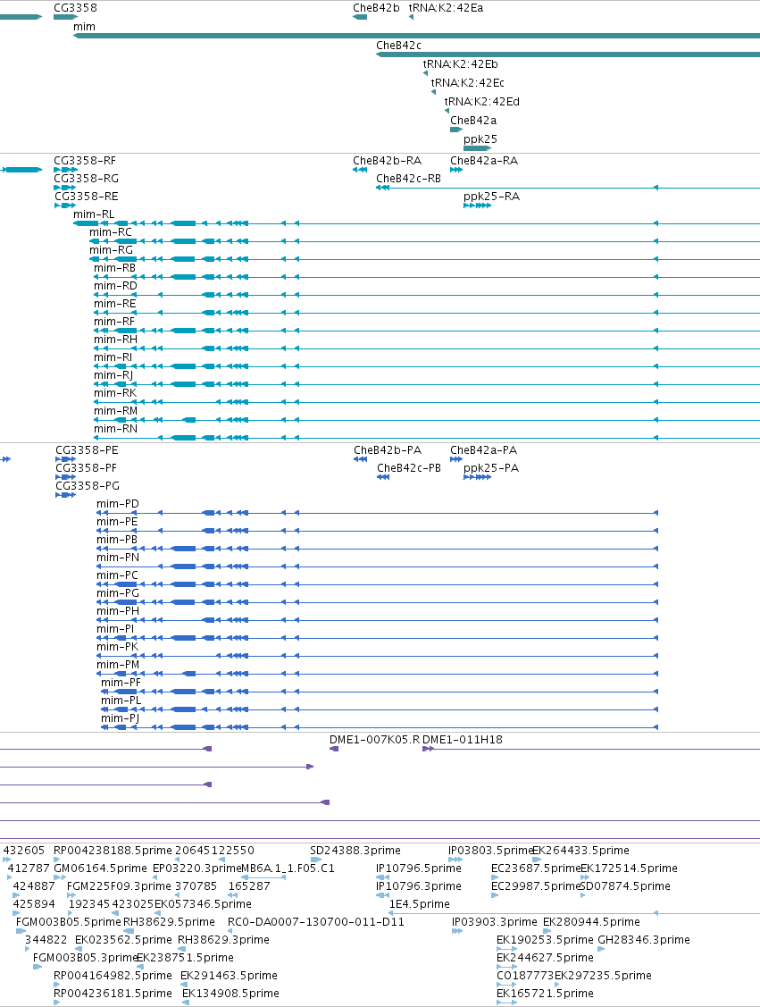Click the ppk25 gene arrow glyph
Screen dimensions: 760x1007
(x=477, y=148)
